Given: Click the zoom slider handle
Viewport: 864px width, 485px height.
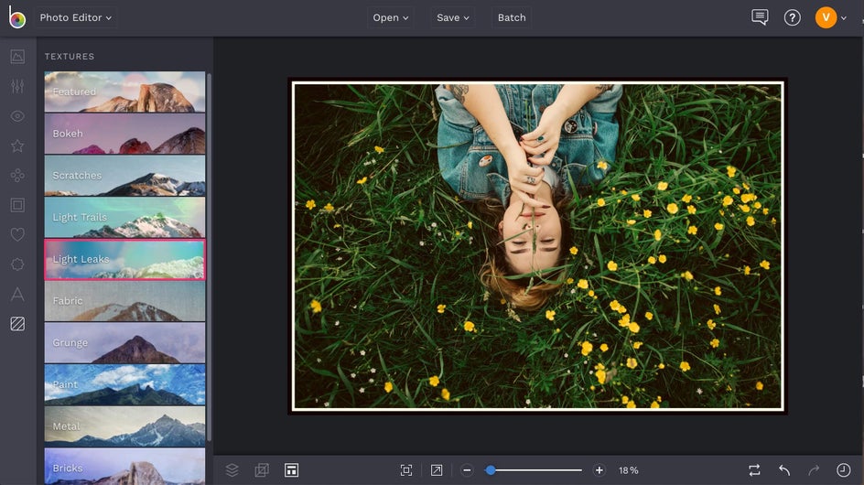Looking at the screenshot, I should click(491, 469).
